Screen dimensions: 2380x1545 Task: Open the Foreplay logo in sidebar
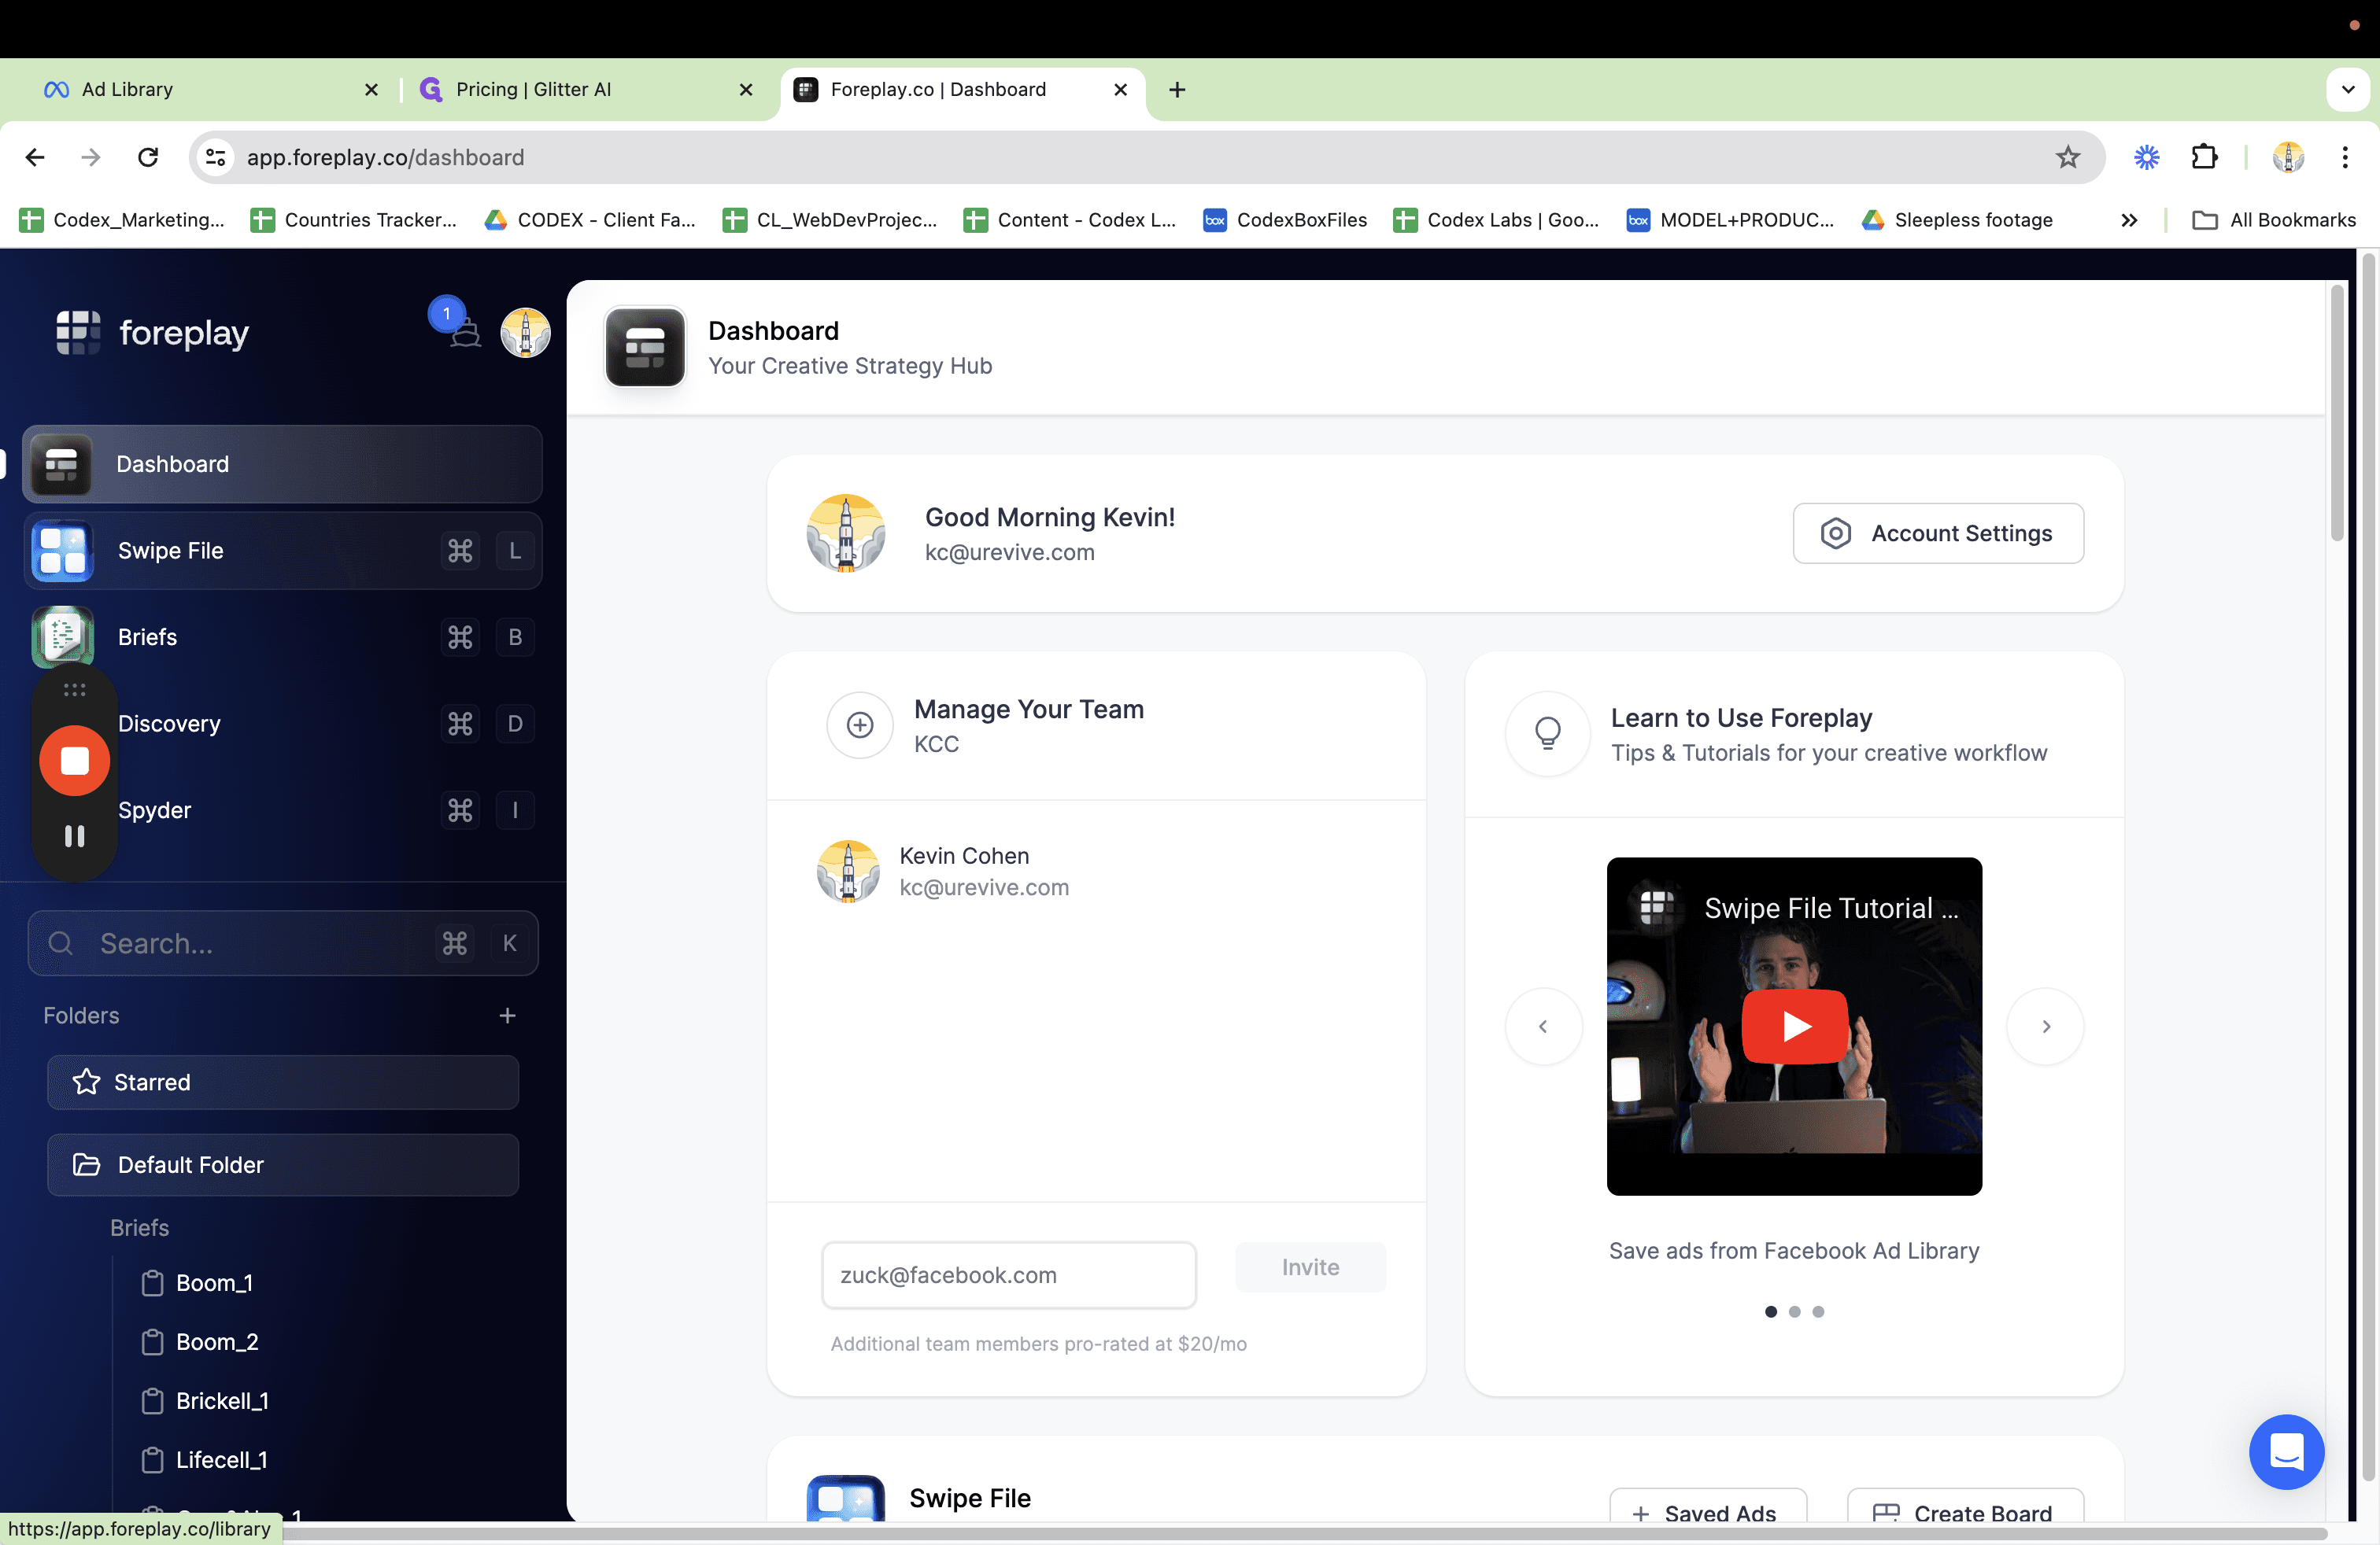coord(152,333)
